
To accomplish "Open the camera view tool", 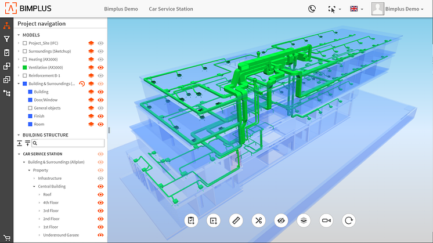I will (x=326, y=220).
